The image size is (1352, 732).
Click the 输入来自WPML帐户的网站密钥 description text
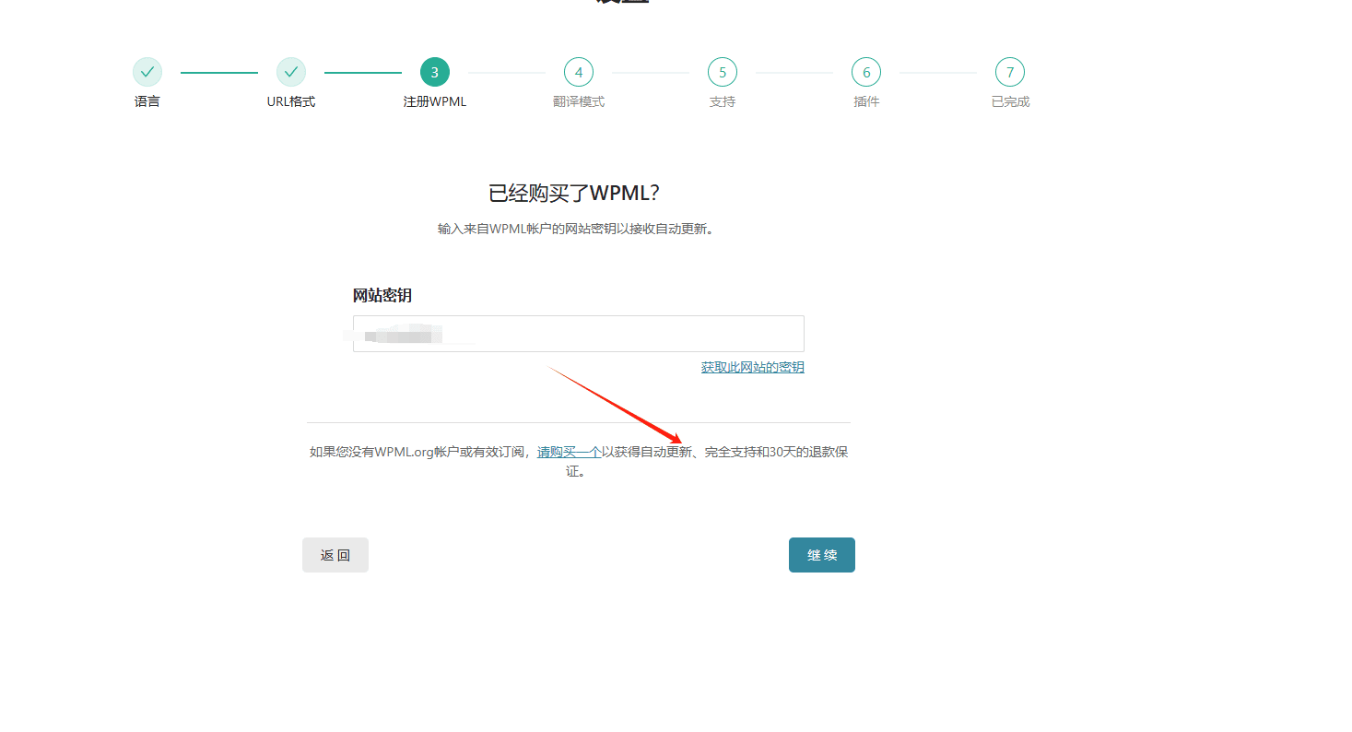[576, 229]
